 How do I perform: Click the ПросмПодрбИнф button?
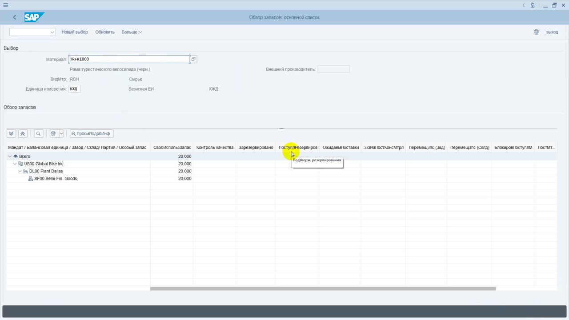[92, 133]
